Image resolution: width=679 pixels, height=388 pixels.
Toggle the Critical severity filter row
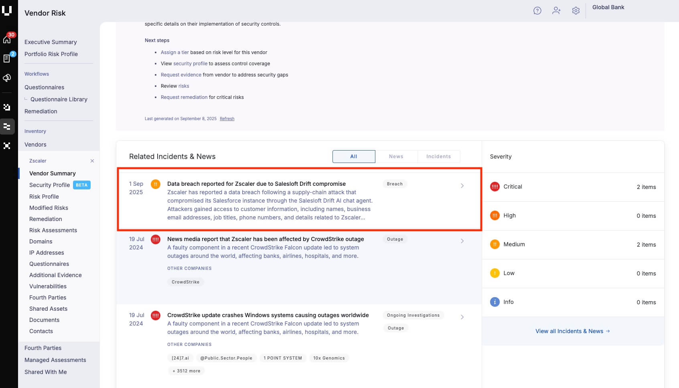point(573,187)
